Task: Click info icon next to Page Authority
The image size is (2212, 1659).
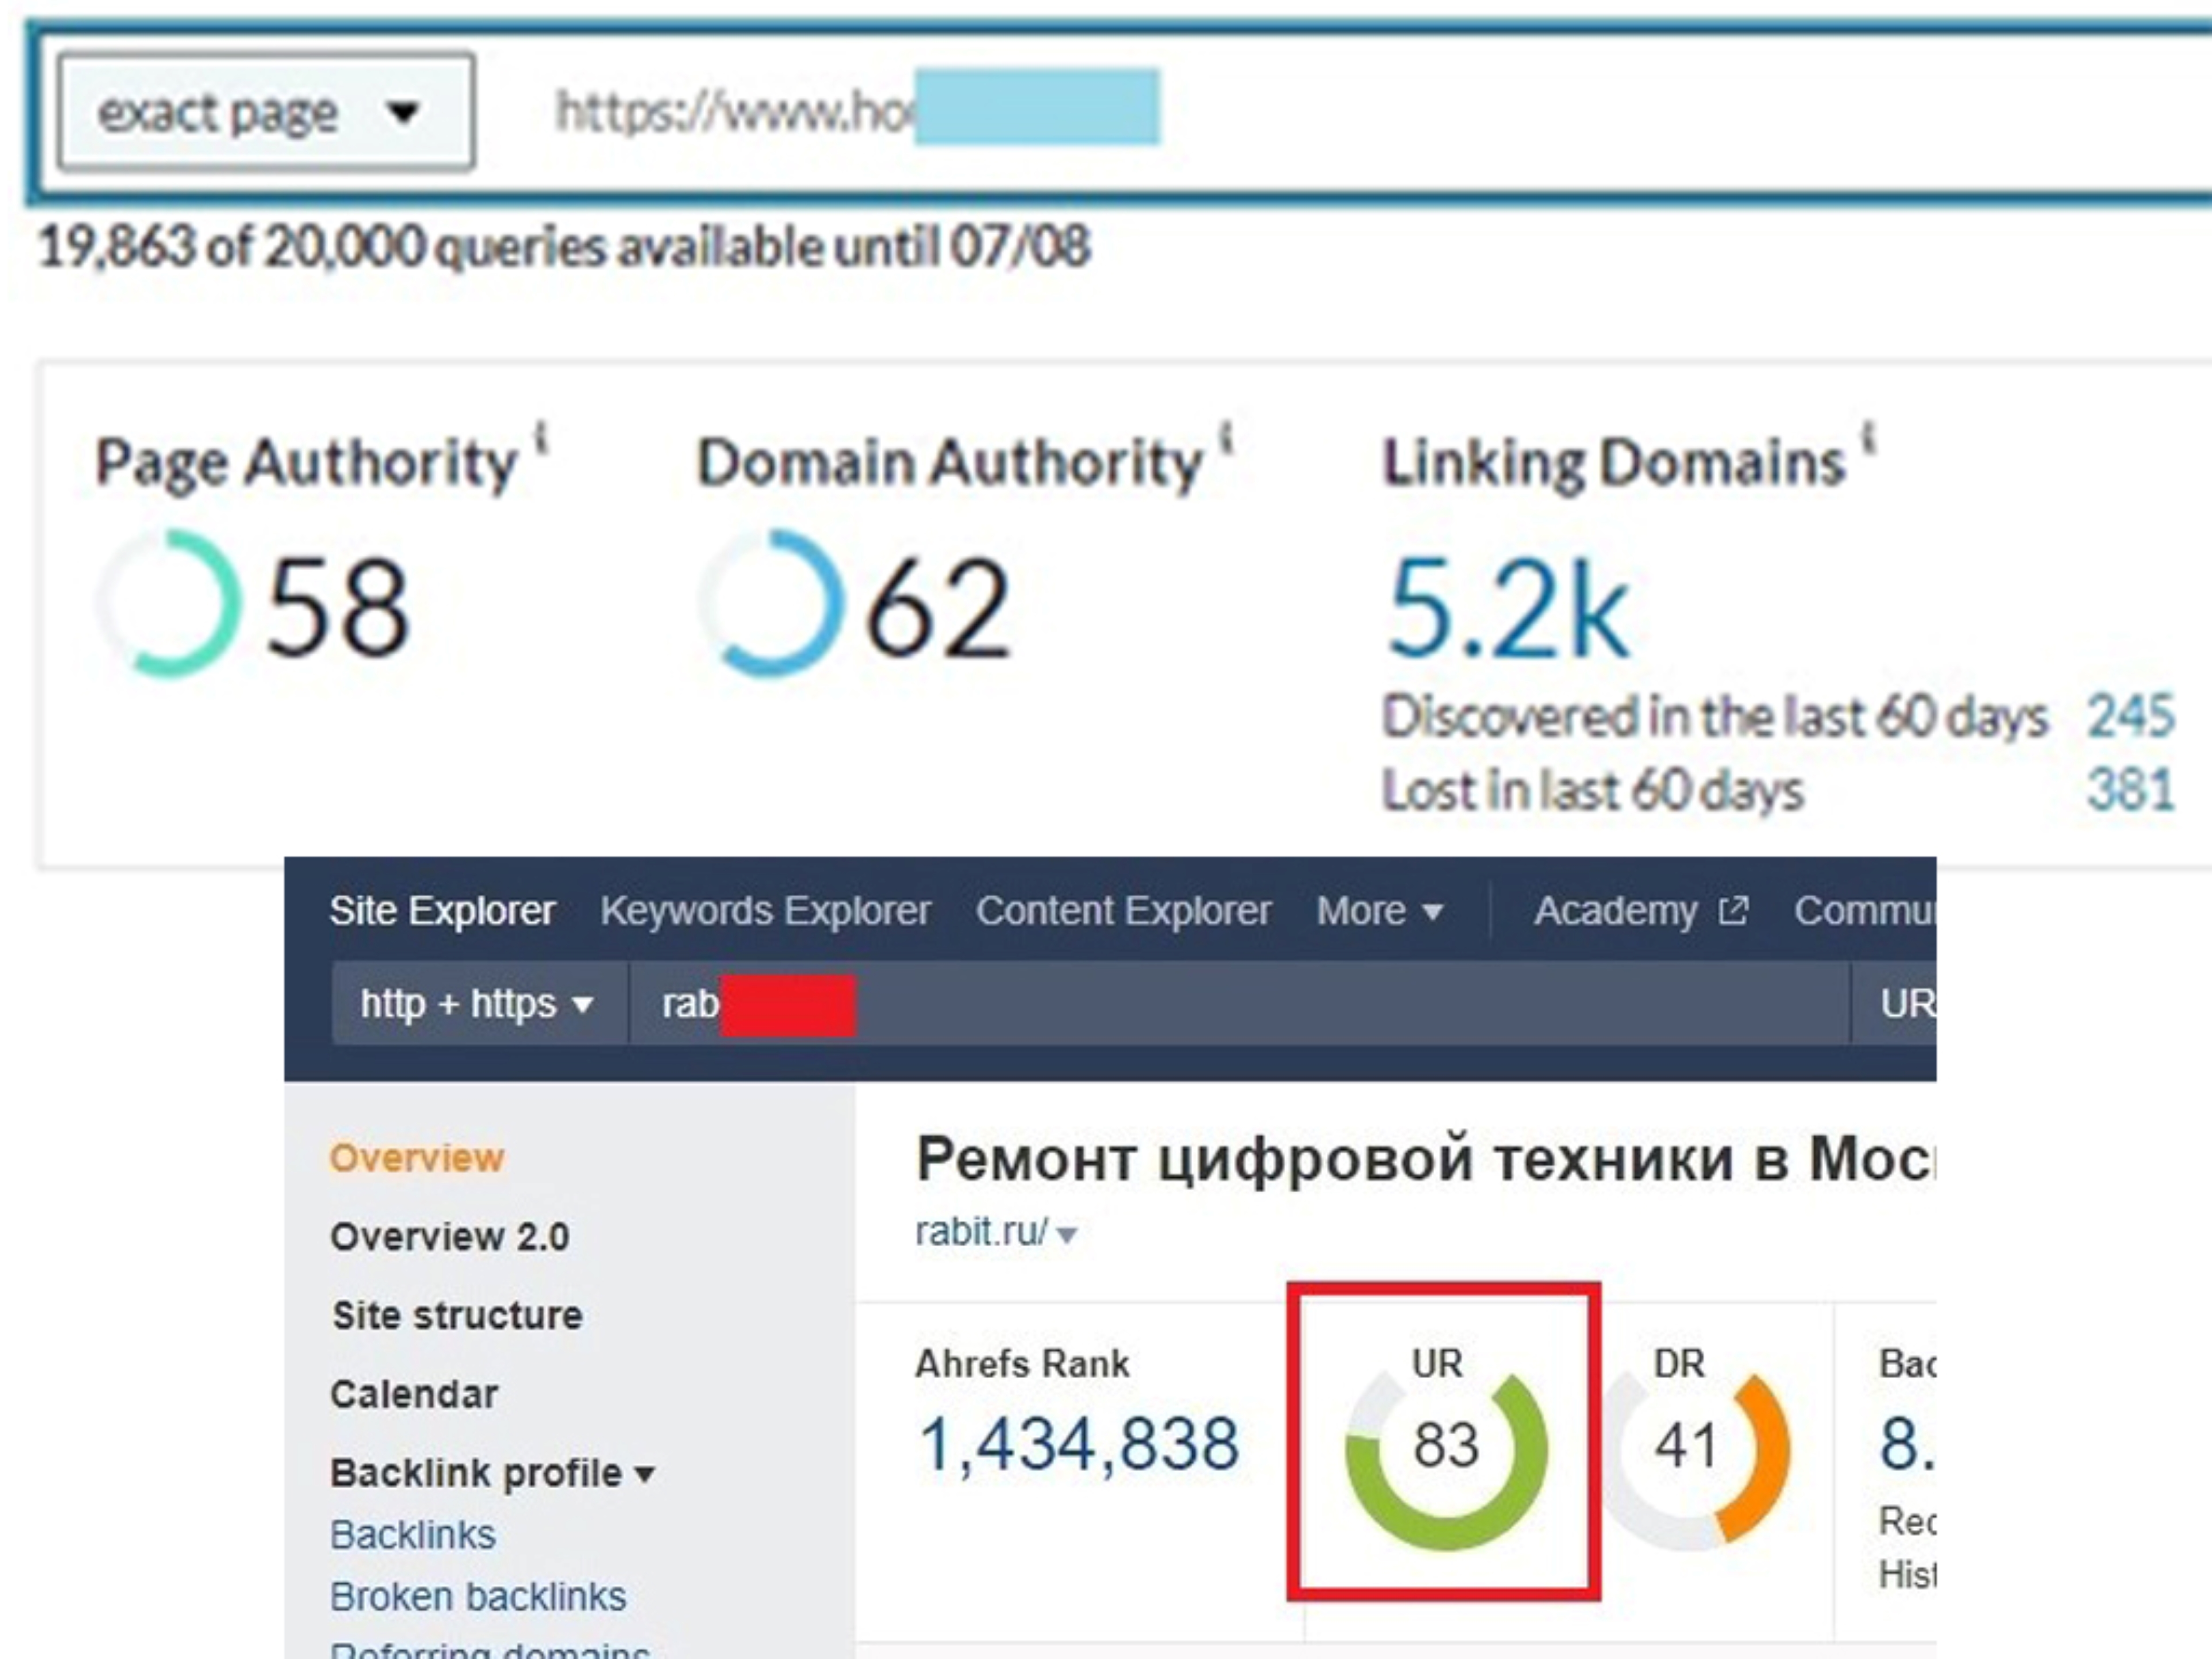Action: pos(541,438)
